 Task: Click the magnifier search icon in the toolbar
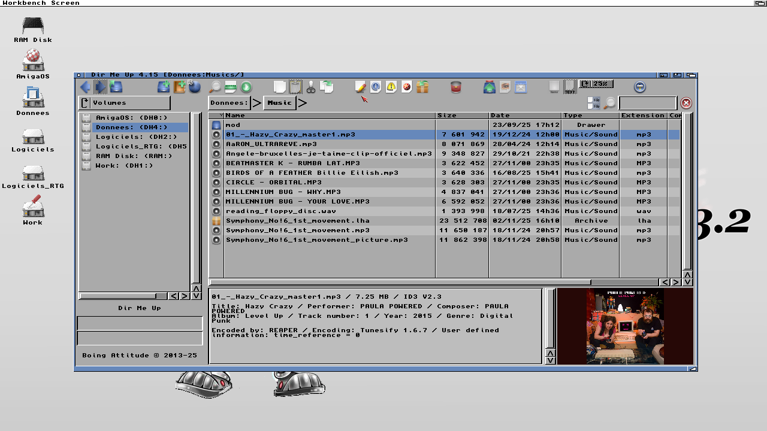[x=213, y=87]
